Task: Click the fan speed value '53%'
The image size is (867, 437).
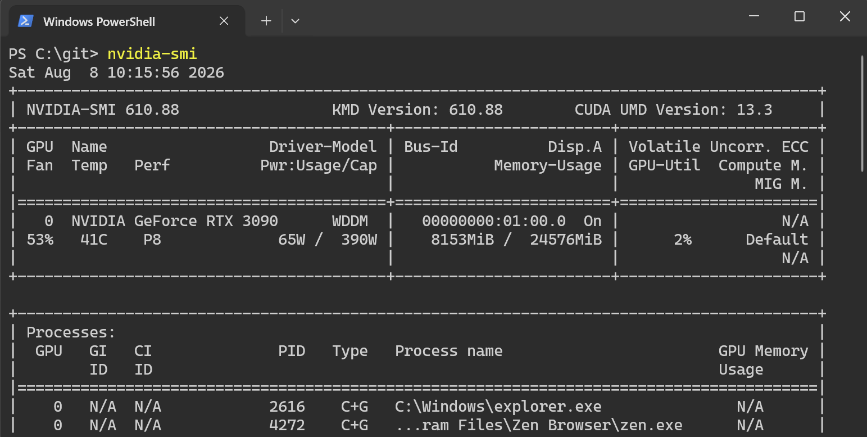Action: [x=40, y=240]
